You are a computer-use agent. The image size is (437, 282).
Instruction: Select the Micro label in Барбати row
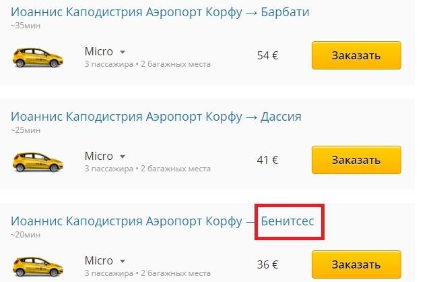pyautogui.click(x=99, y=52)
